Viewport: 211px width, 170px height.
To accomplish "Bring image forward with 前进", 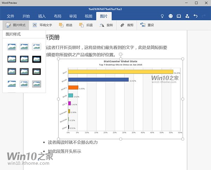I will [x=66, y=25].
